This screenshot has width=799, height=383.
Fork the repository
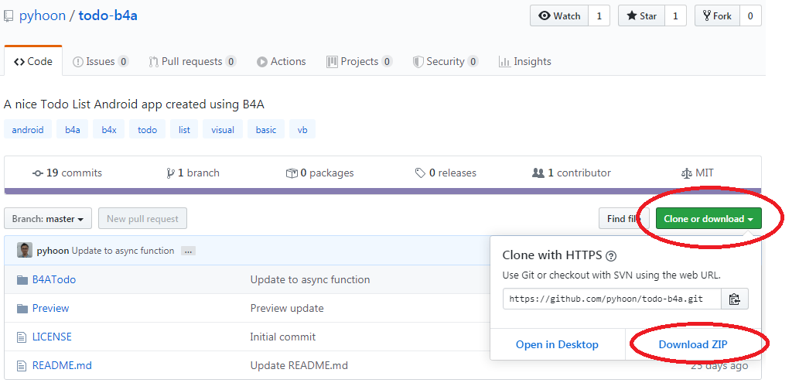[717, 15]
